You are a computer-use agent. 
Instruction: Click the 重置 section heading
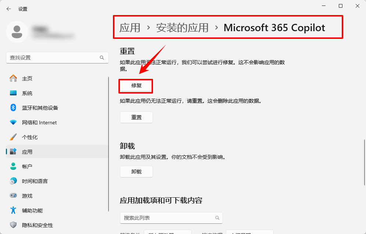pos(127,51)
